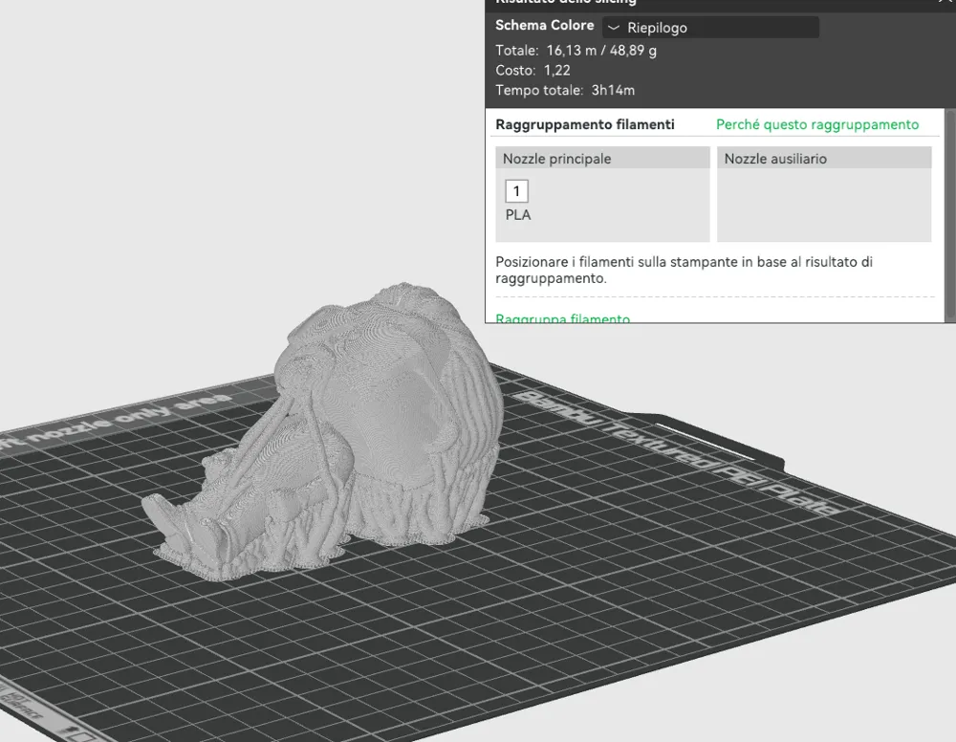
Task: Click the 'Posizionare i filamenti sulla stampante' note
Action: pos(684,270)
